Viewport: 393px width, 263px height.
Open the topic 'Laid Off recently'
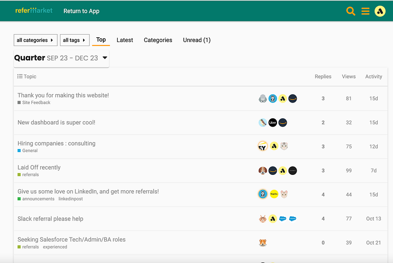pyautogui.click(x=39, y=167)
